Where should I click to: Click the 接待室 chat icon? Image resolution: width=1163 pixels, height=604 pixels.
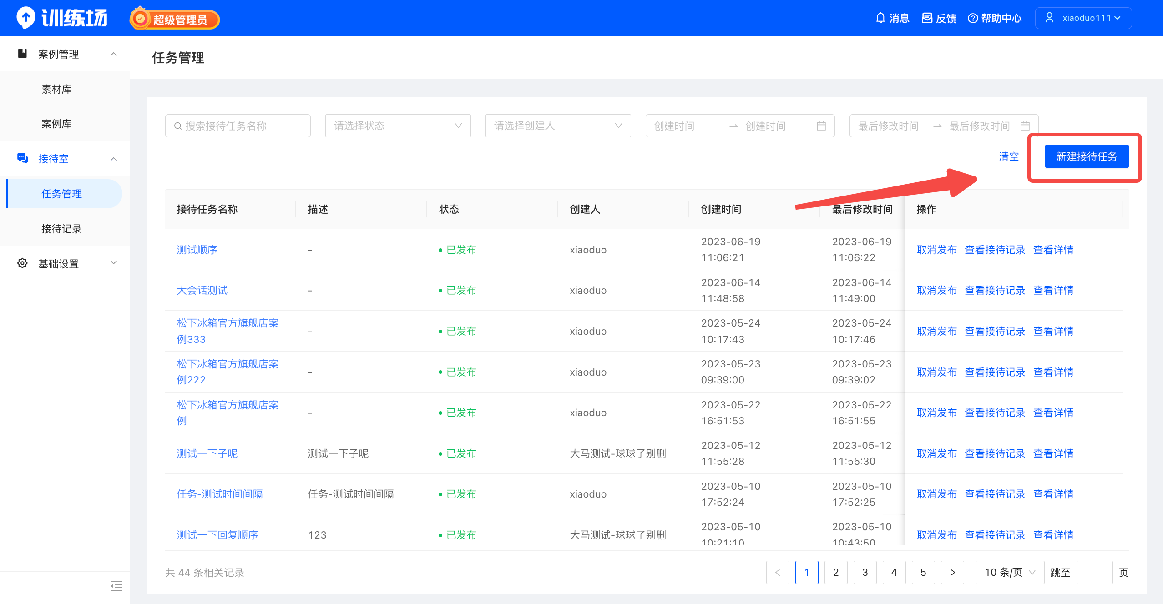[x=22, y=158]
